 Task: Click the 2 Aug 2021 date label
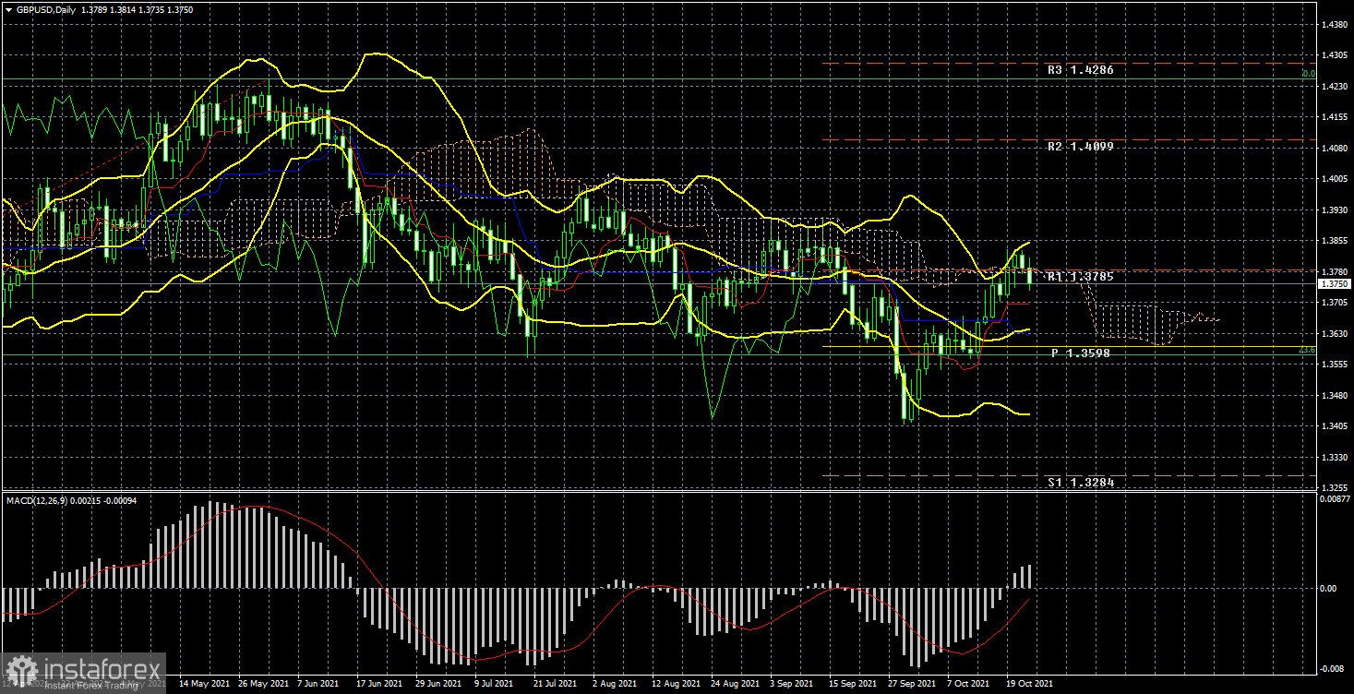tap(615, 686)
